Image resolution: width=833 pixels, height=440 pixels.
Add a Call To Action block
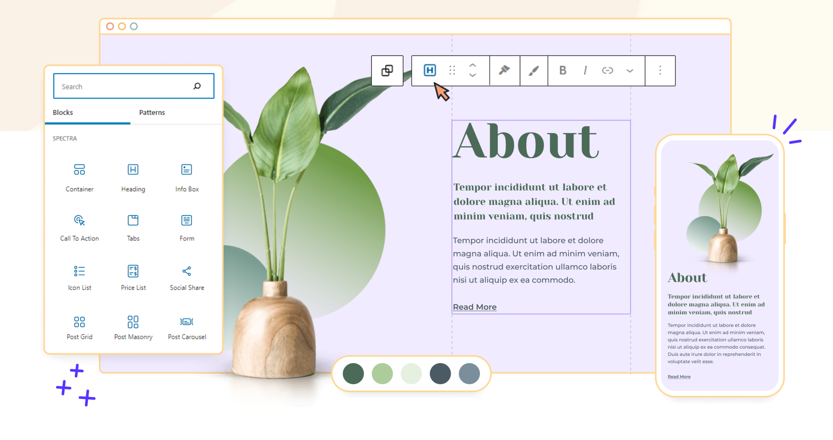pos(79,226)
